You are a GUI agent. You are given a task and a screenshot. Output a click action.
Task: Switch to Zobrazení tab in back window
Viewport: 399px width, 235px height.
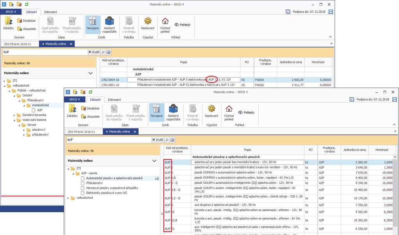[x=50, y=12]
